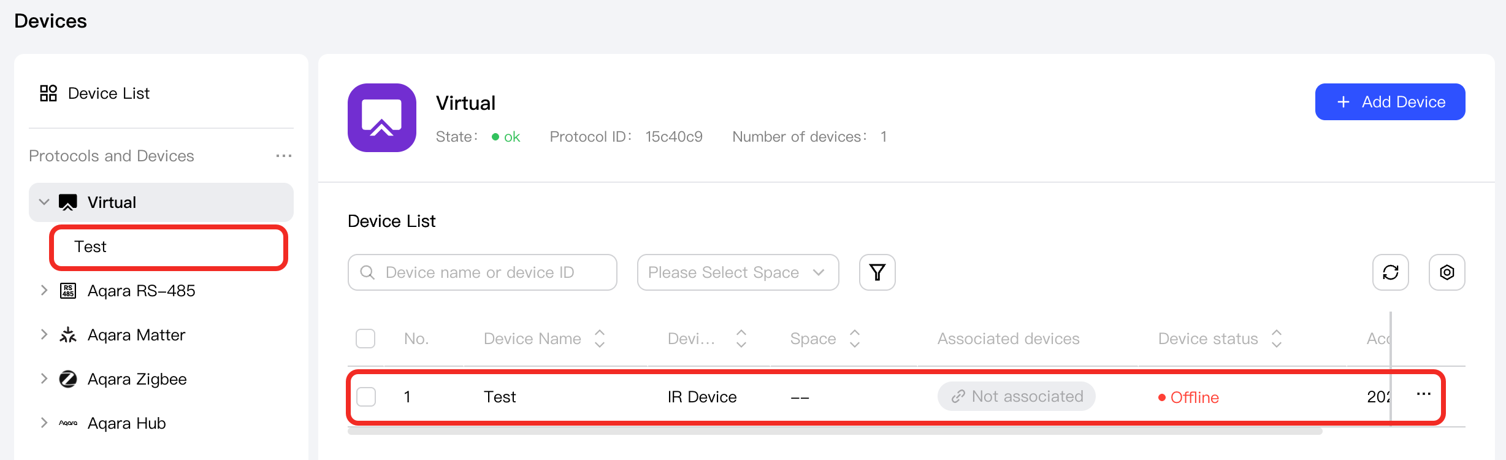The width and height of the screenshot is (1506, 460).
Task: Click the ok state indicator
Action: [x=506, y=137]
